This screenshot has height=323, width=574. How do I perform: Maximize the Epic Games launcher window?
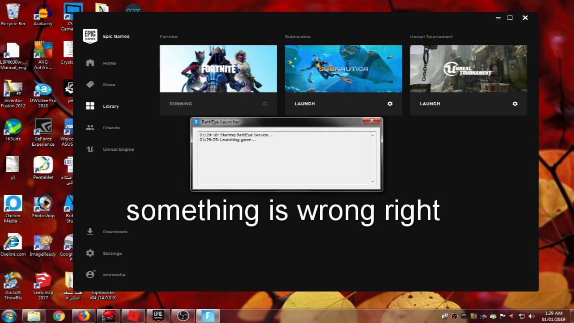pyautogui.click(x=510, y=18)
